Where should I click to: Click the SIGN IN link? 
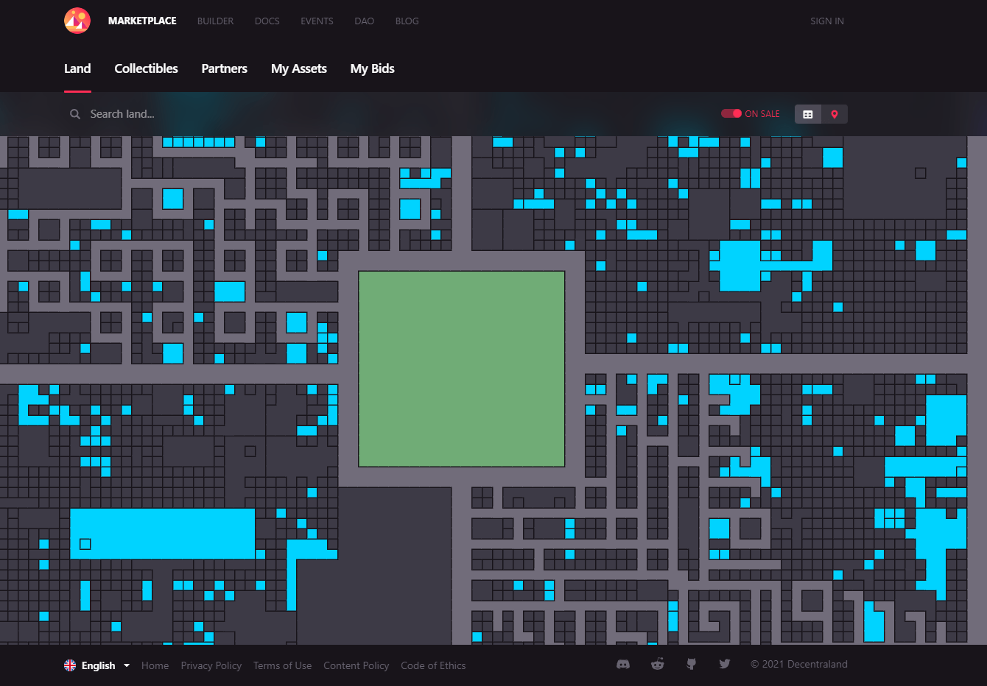pyautogui.click(x=827, y=21)
